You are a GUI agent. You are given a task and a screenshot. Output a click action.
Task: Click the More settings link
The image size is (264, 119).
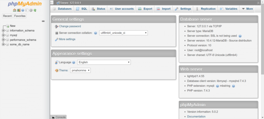click(x=67, y=39)
